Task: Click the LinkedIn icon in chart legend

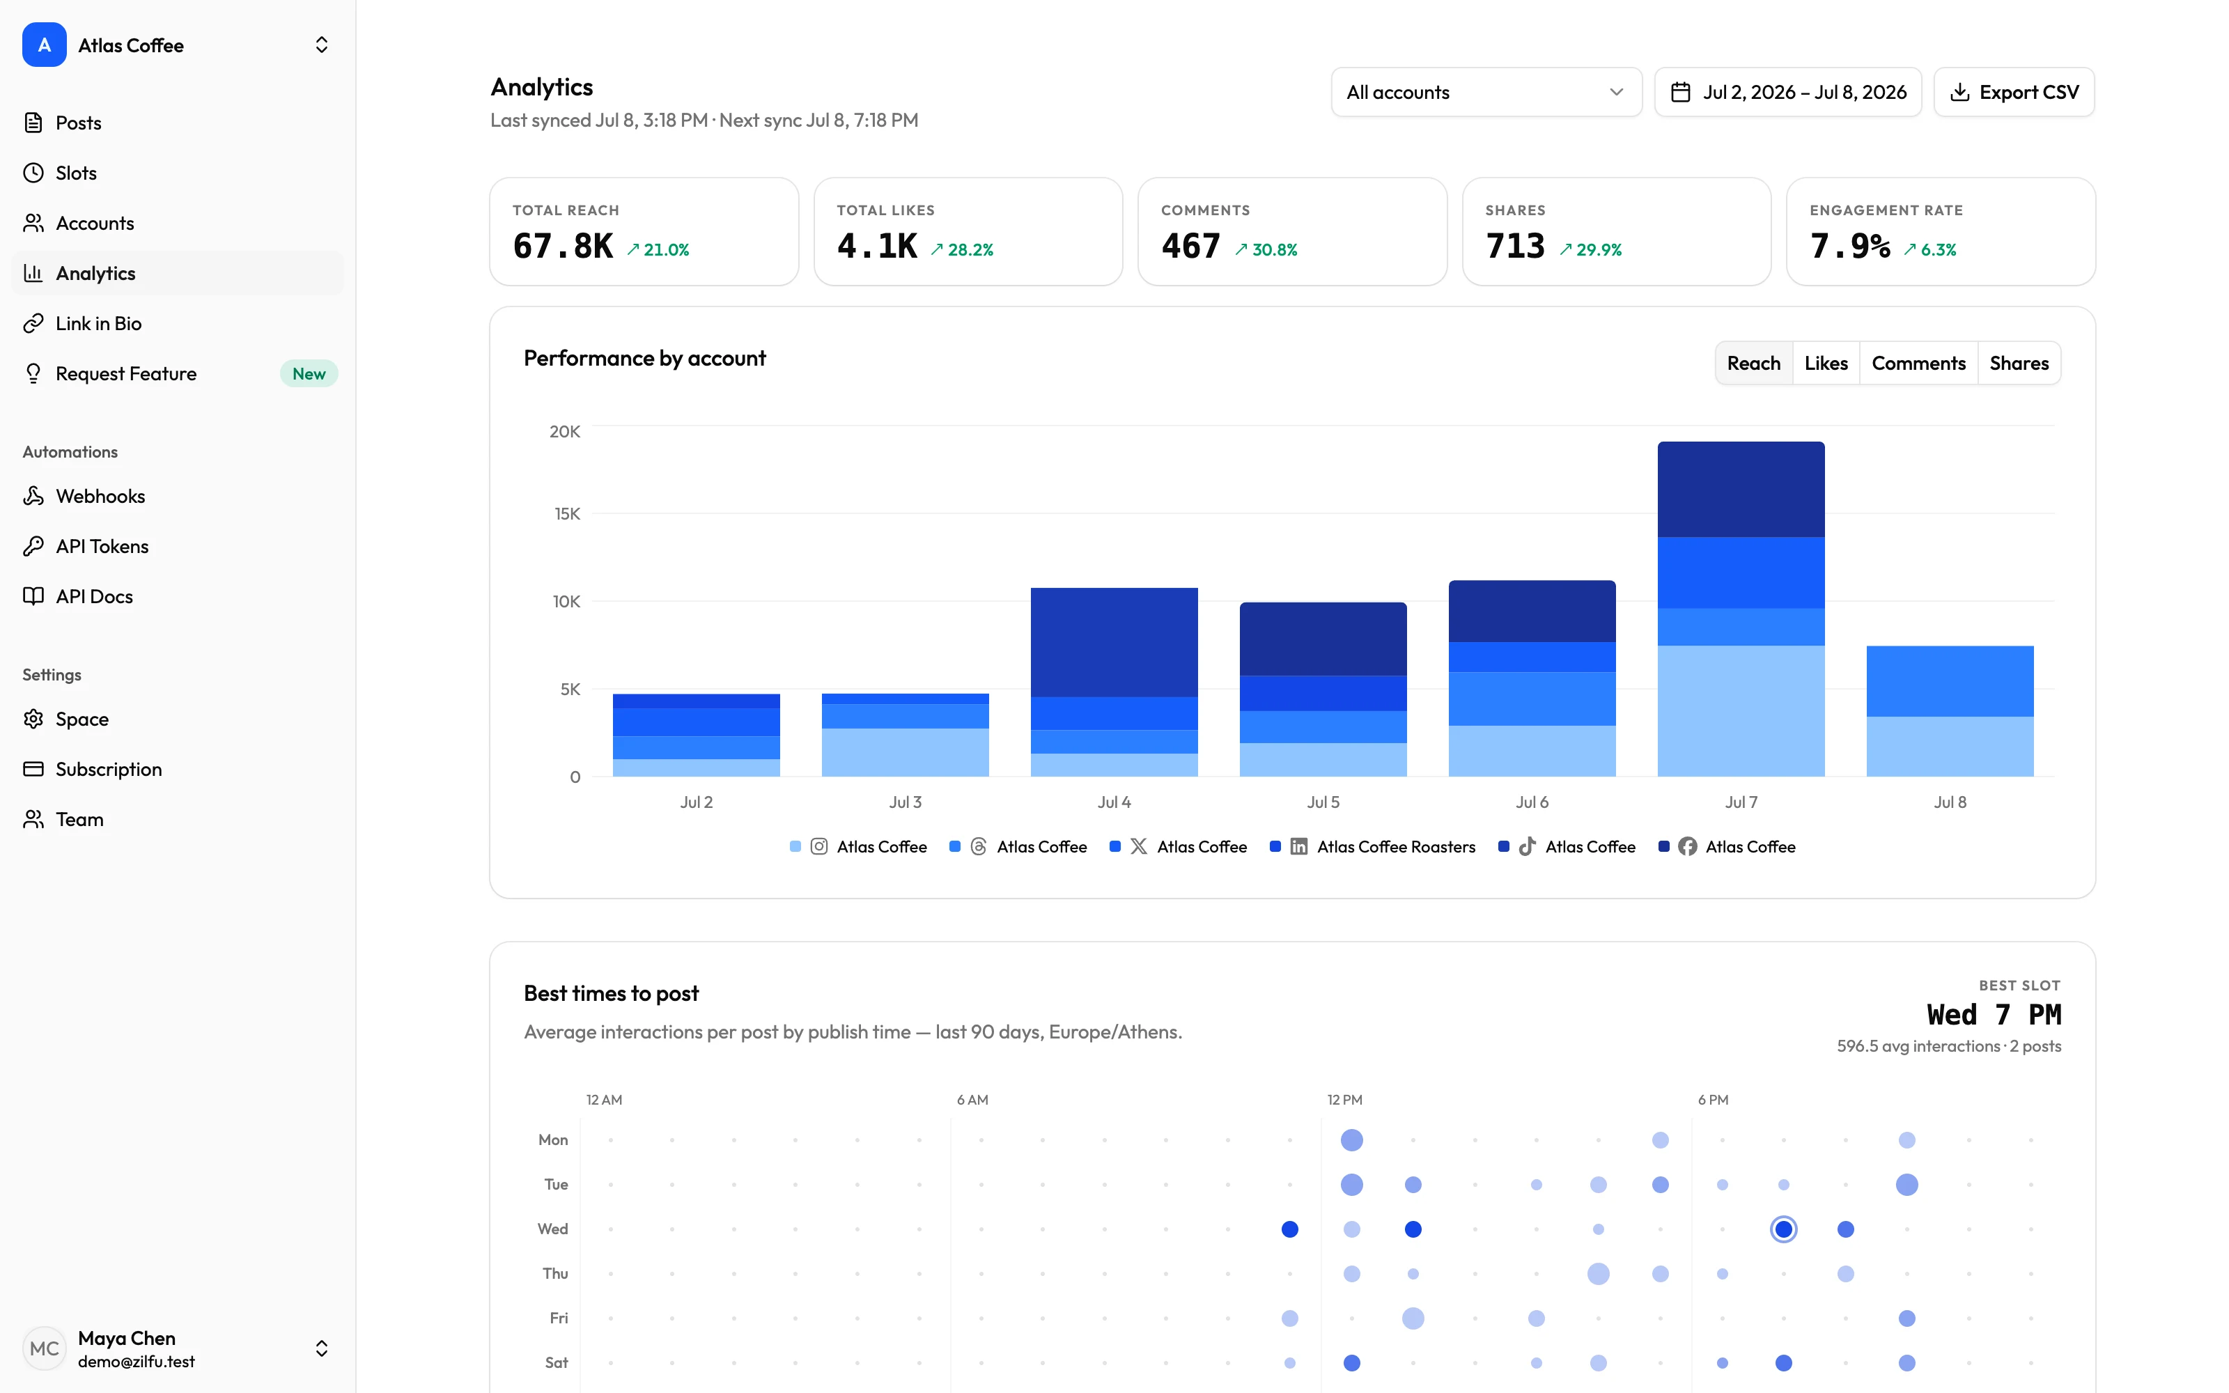Action: (1298, 847)
